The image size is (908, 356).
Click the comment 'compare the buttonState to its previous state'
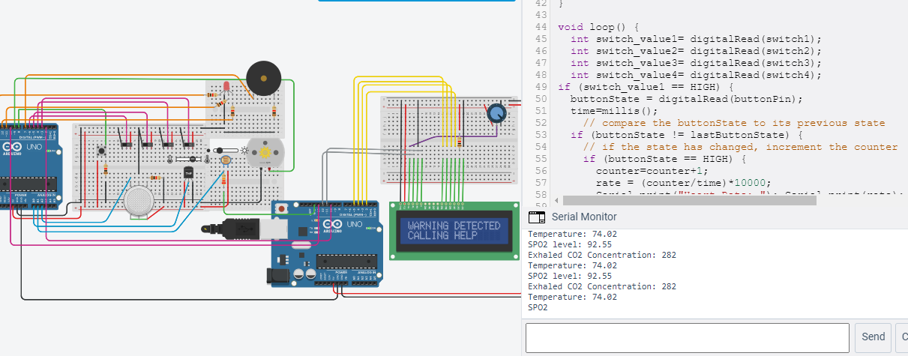point(744,123)
